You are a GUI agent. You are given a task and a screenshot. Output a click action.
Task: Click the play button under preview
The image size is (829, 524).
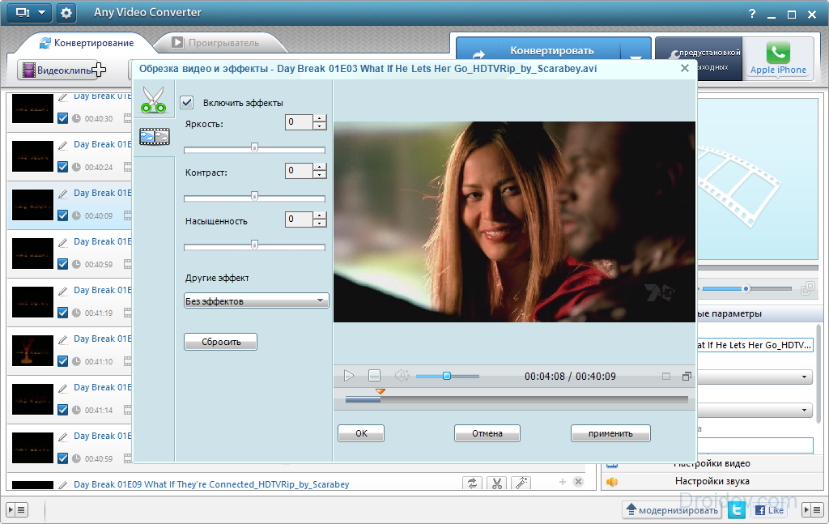click(349, 376)
